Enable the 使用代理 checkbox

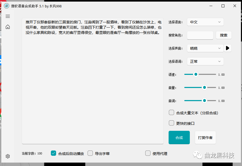click(148, 153)
